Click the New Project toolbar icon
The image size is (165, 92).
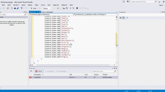pos(8,8)
